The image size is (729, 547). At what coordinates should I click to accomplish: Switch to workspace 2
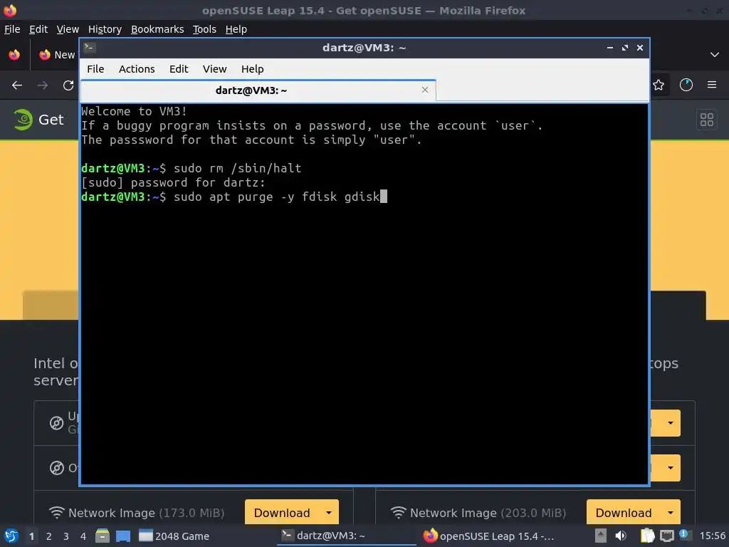[49, 536]
